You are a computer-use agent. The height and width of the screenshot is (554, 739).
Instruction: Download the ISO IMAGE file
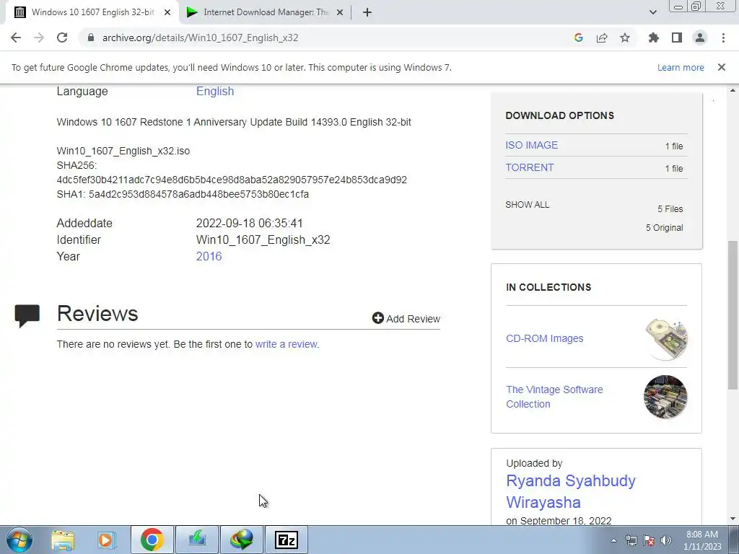tap(532, 145)
